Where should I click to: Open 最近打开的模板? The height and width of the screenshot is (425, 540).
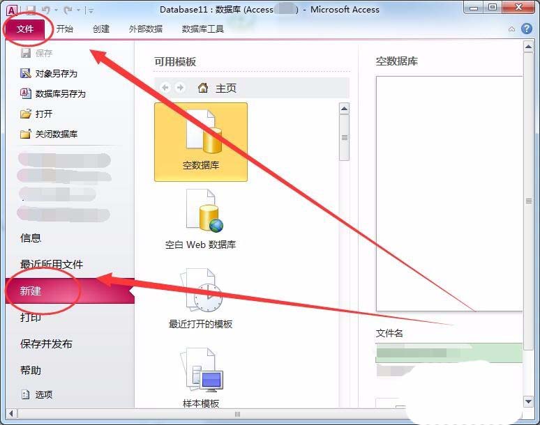(201, 298)
